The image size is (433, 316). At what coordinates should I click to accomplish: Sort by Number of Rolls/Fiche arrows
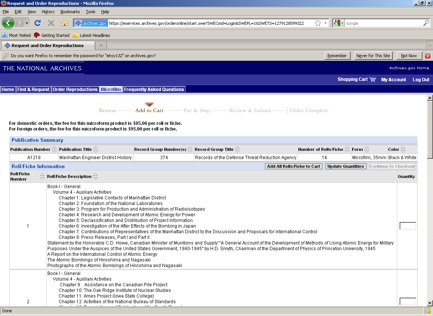coord(347,149)
